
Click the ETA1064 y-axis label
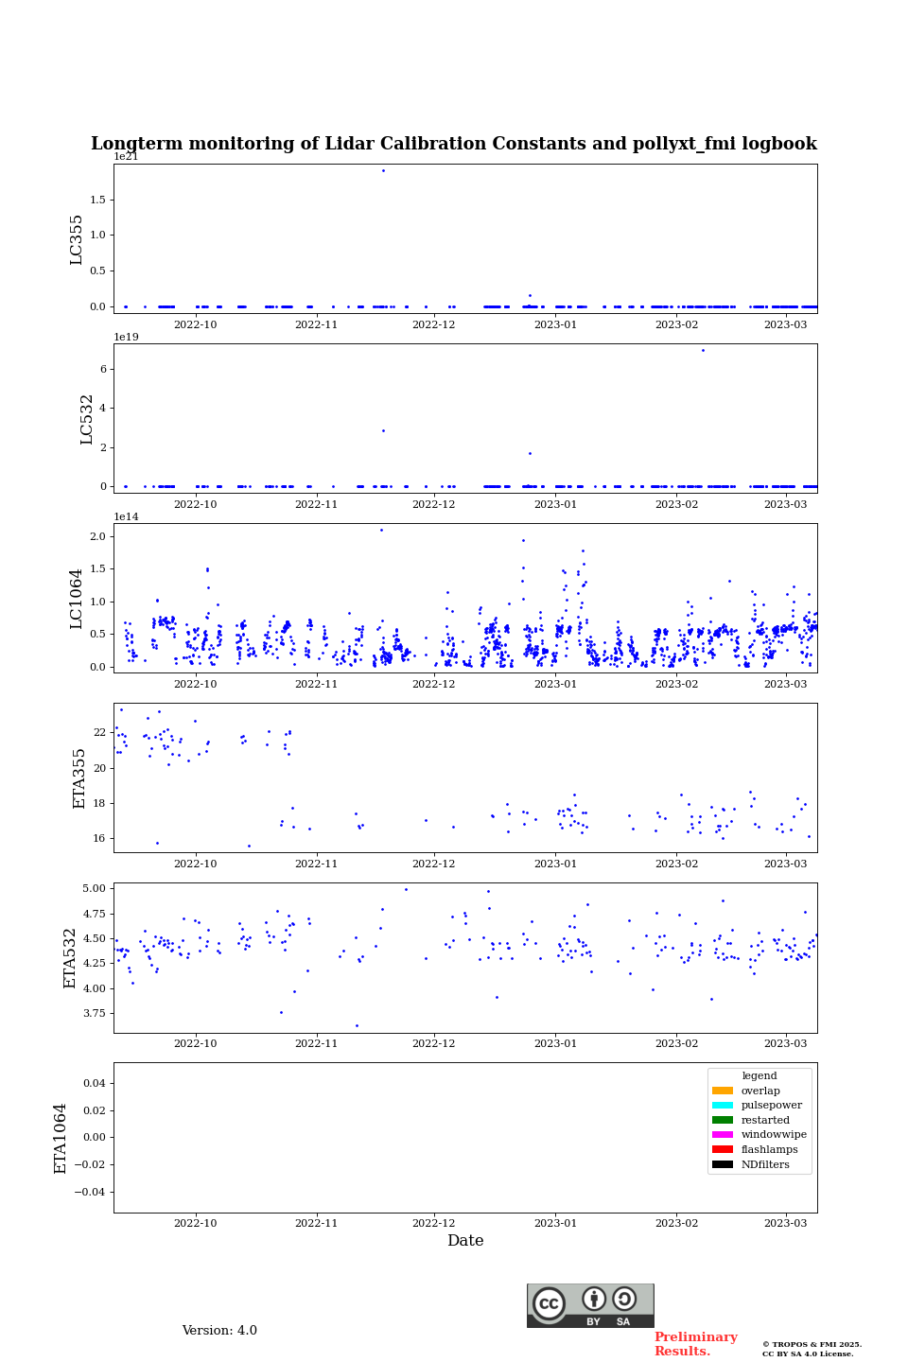(61, 1138)
